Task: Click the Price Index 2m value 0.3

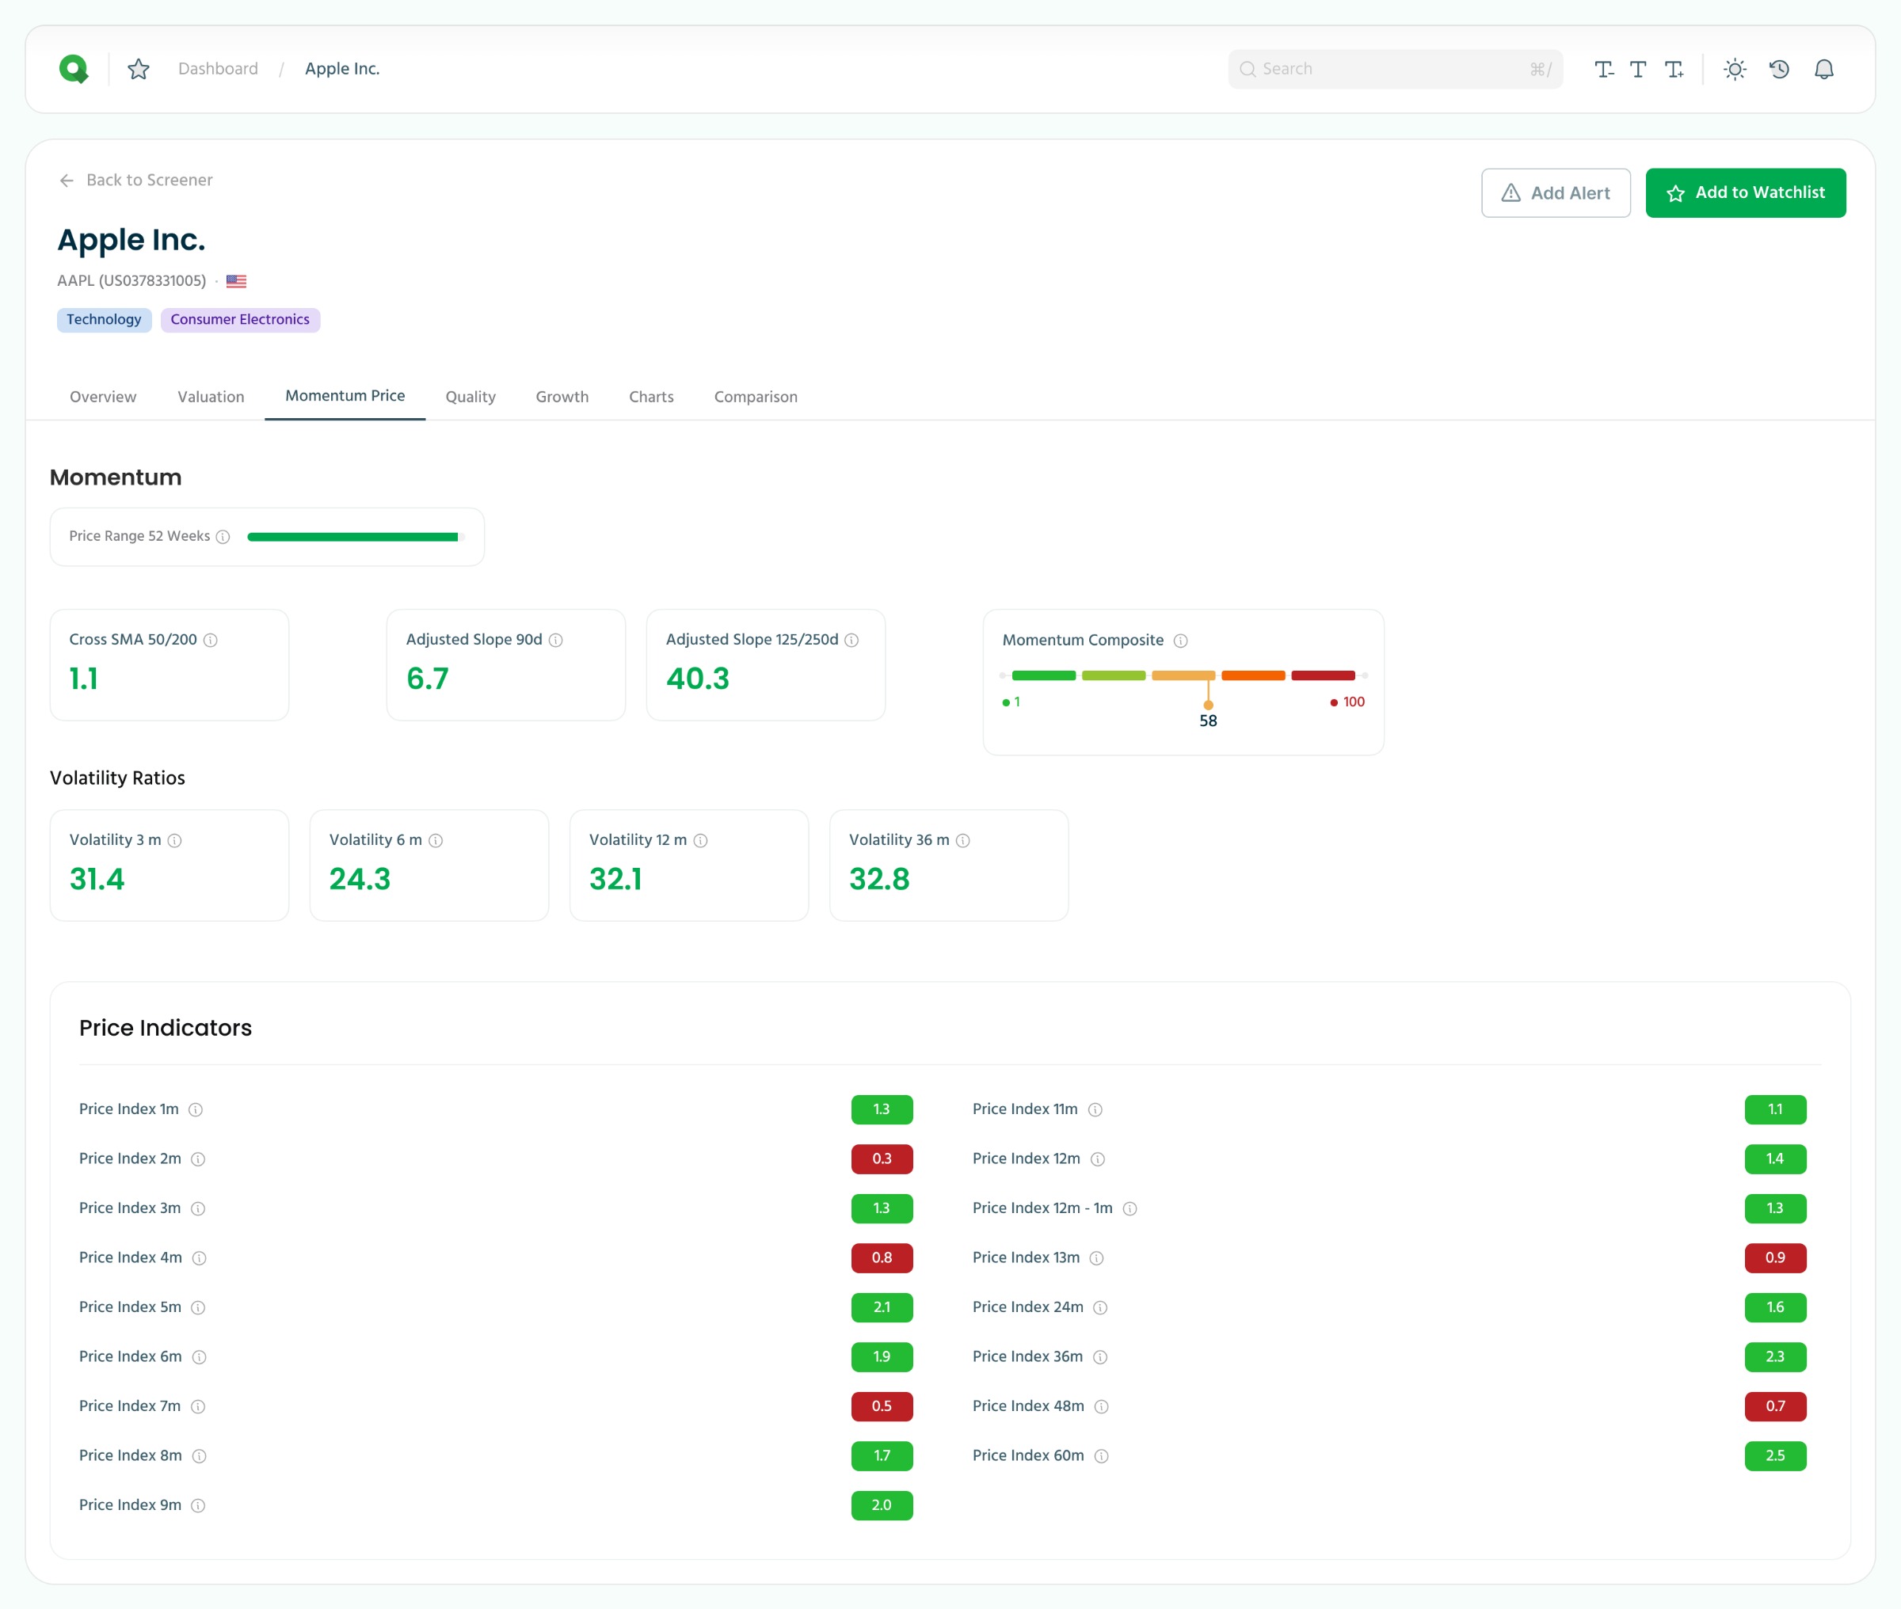Action: [882, 1159]
